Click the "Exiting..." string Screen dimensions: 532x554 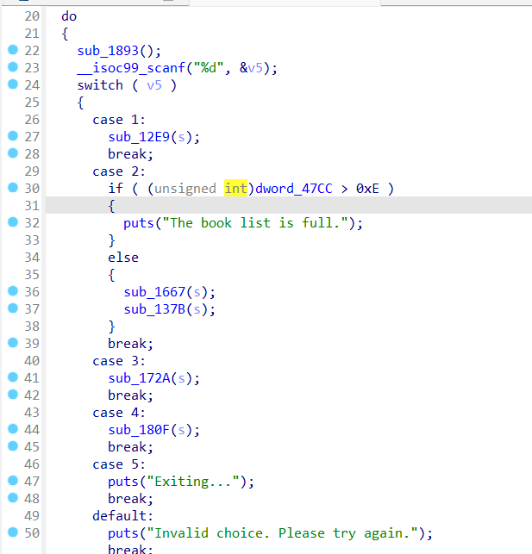[192, 482]
